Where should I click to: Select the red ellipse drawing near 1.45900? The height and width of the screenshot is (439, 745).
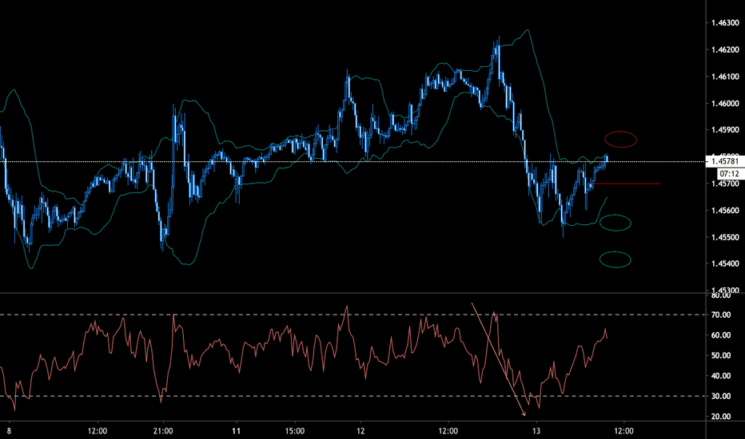(x=620, y=140)
